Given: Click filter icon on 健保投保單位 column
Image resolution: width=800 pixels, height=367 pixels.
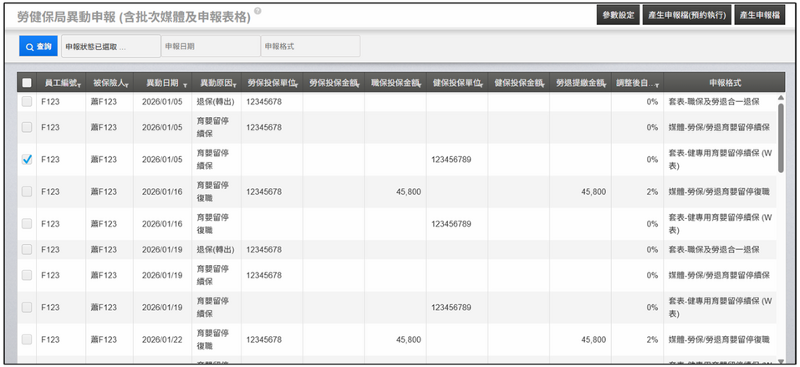Looking at the screenshot, I should 482,85.
